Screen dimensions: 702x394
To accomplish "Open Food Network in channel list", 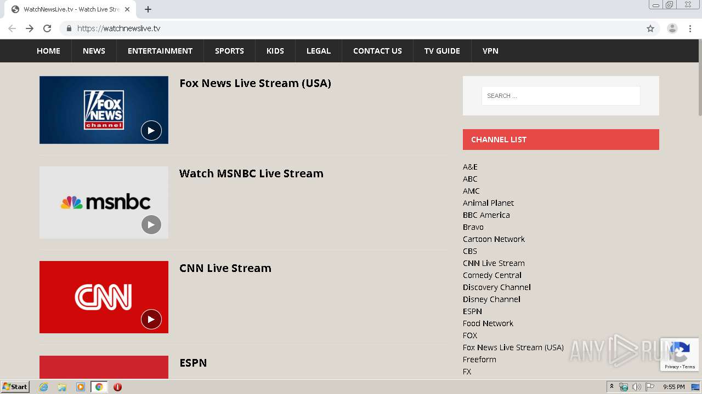I will tap(488, 323).
